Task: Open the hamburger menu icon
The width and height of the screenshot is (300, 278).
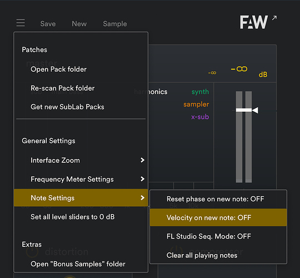Action: (21, 23)
